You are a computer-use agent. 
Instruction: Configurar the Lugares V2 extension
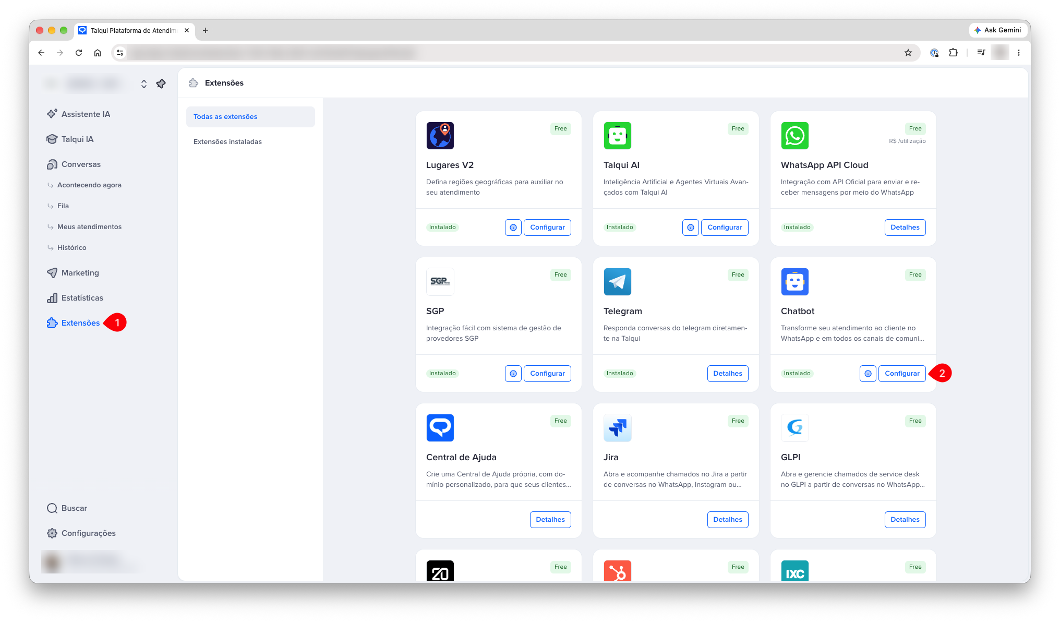click(x=547, y=227)
